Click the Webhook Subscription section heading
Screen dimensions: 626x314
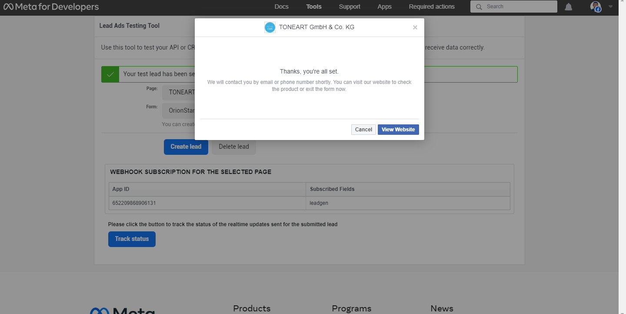191,172
